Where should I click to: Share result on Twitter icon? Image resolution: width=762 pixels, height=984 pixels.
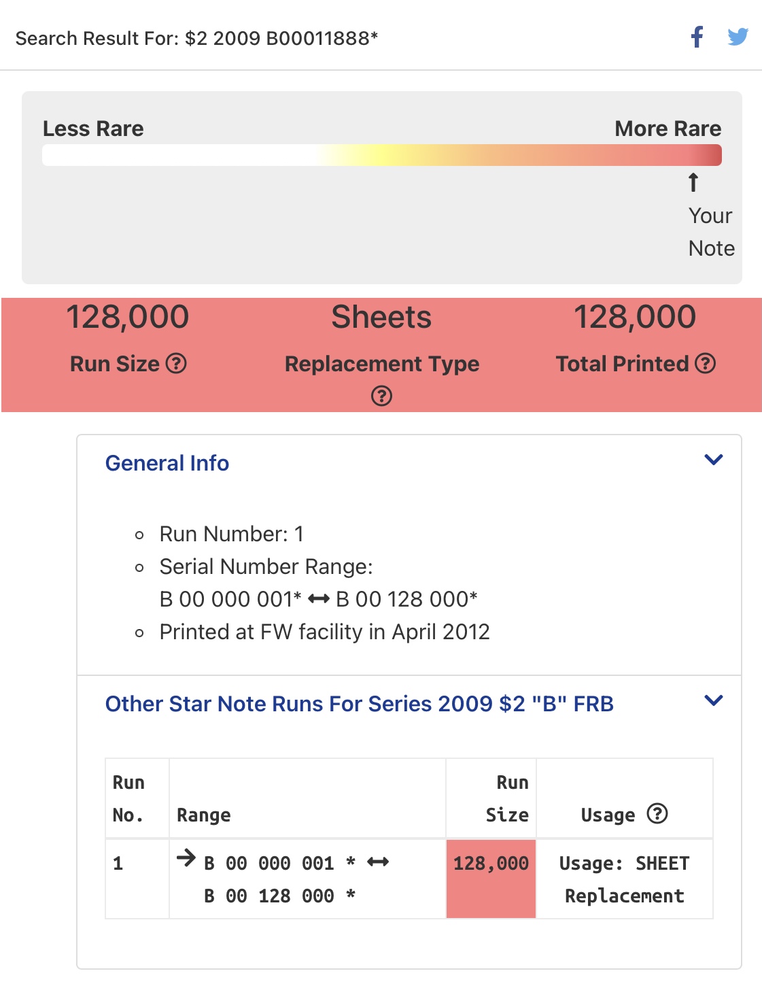coord(738,37)
